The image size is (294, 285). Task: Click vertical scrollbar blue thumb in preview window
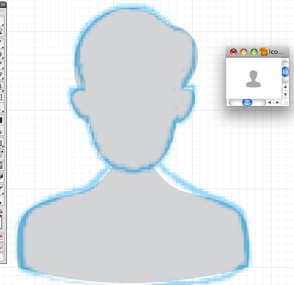point(285,71)
